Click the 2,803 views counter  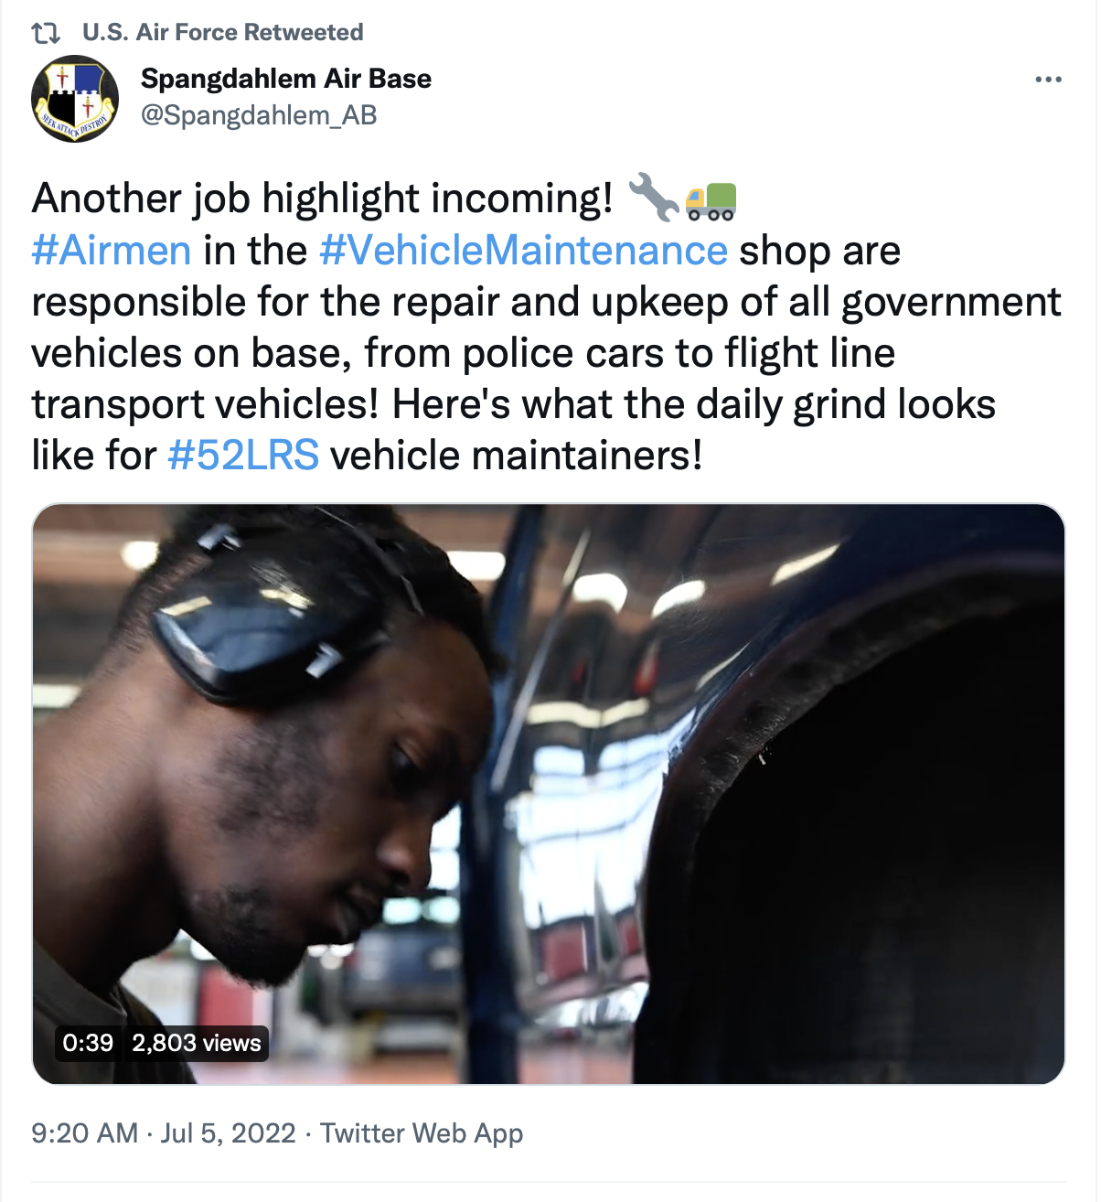click(x=197, y=1043)
